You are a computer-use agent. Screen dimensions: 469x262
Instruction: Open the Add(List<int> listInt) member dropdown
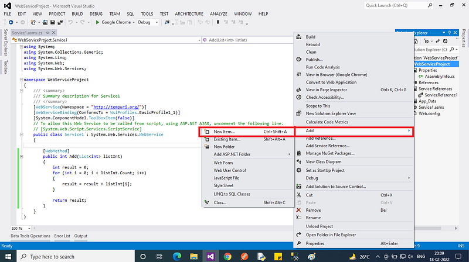point(247,40)
